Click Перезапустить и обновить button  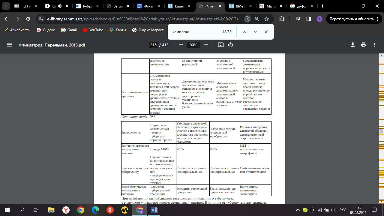[354, 19]
